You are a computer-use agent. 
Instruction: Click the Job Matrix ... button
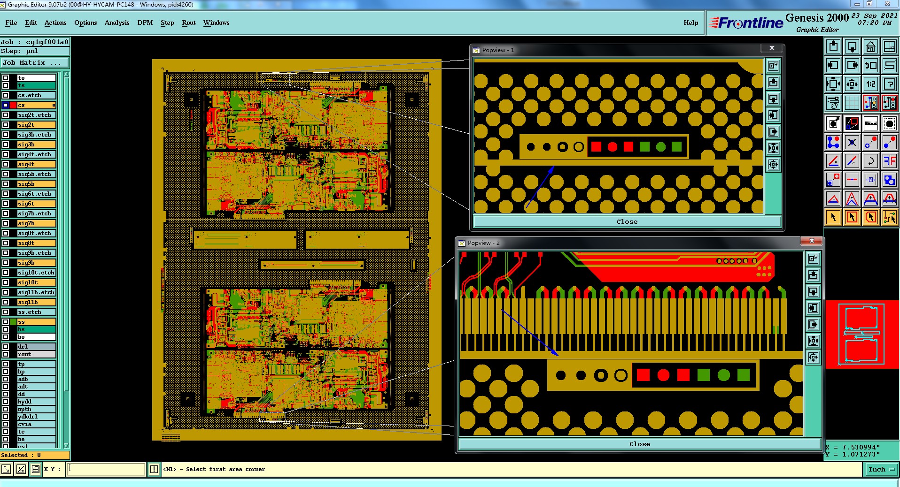(35, 62)
